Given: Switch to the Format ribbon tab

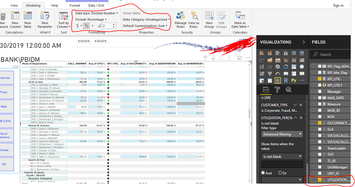Looking at the screenshot, I should [x=75, y=5].
